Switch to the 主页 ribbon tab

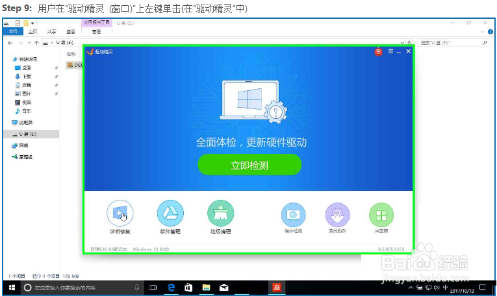point(32,31)
